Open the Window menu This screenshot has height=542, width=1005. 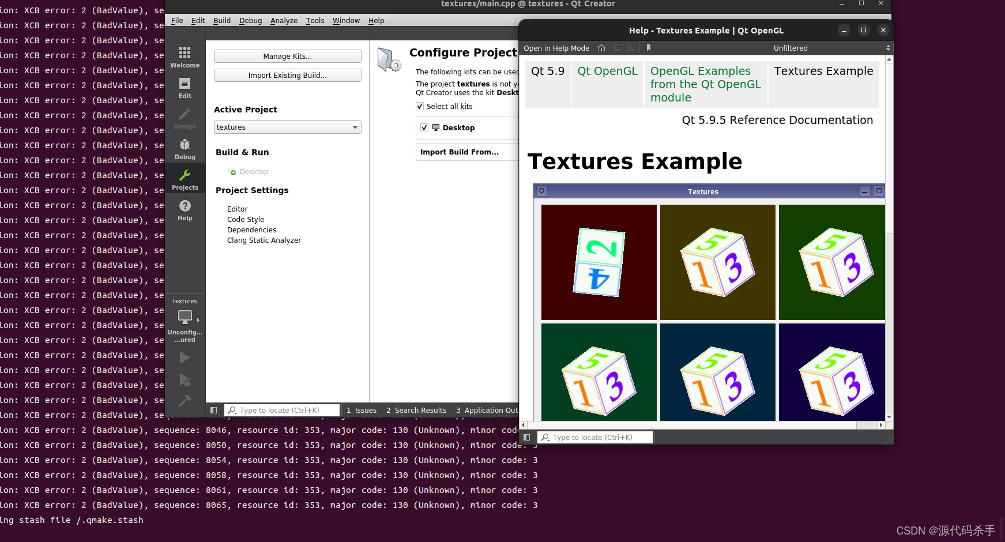pyautogui.click(x=346, y=20)
